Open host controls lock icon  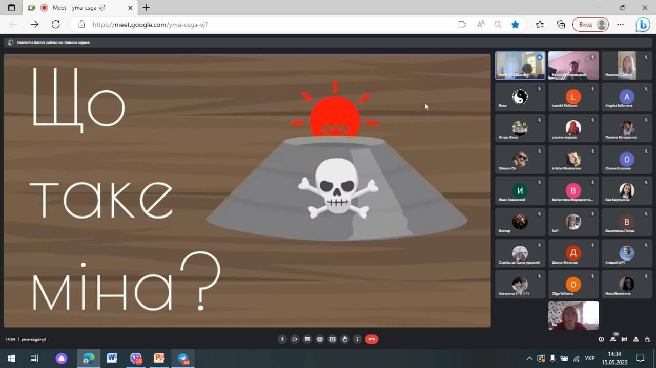click(x=647, y=339)
